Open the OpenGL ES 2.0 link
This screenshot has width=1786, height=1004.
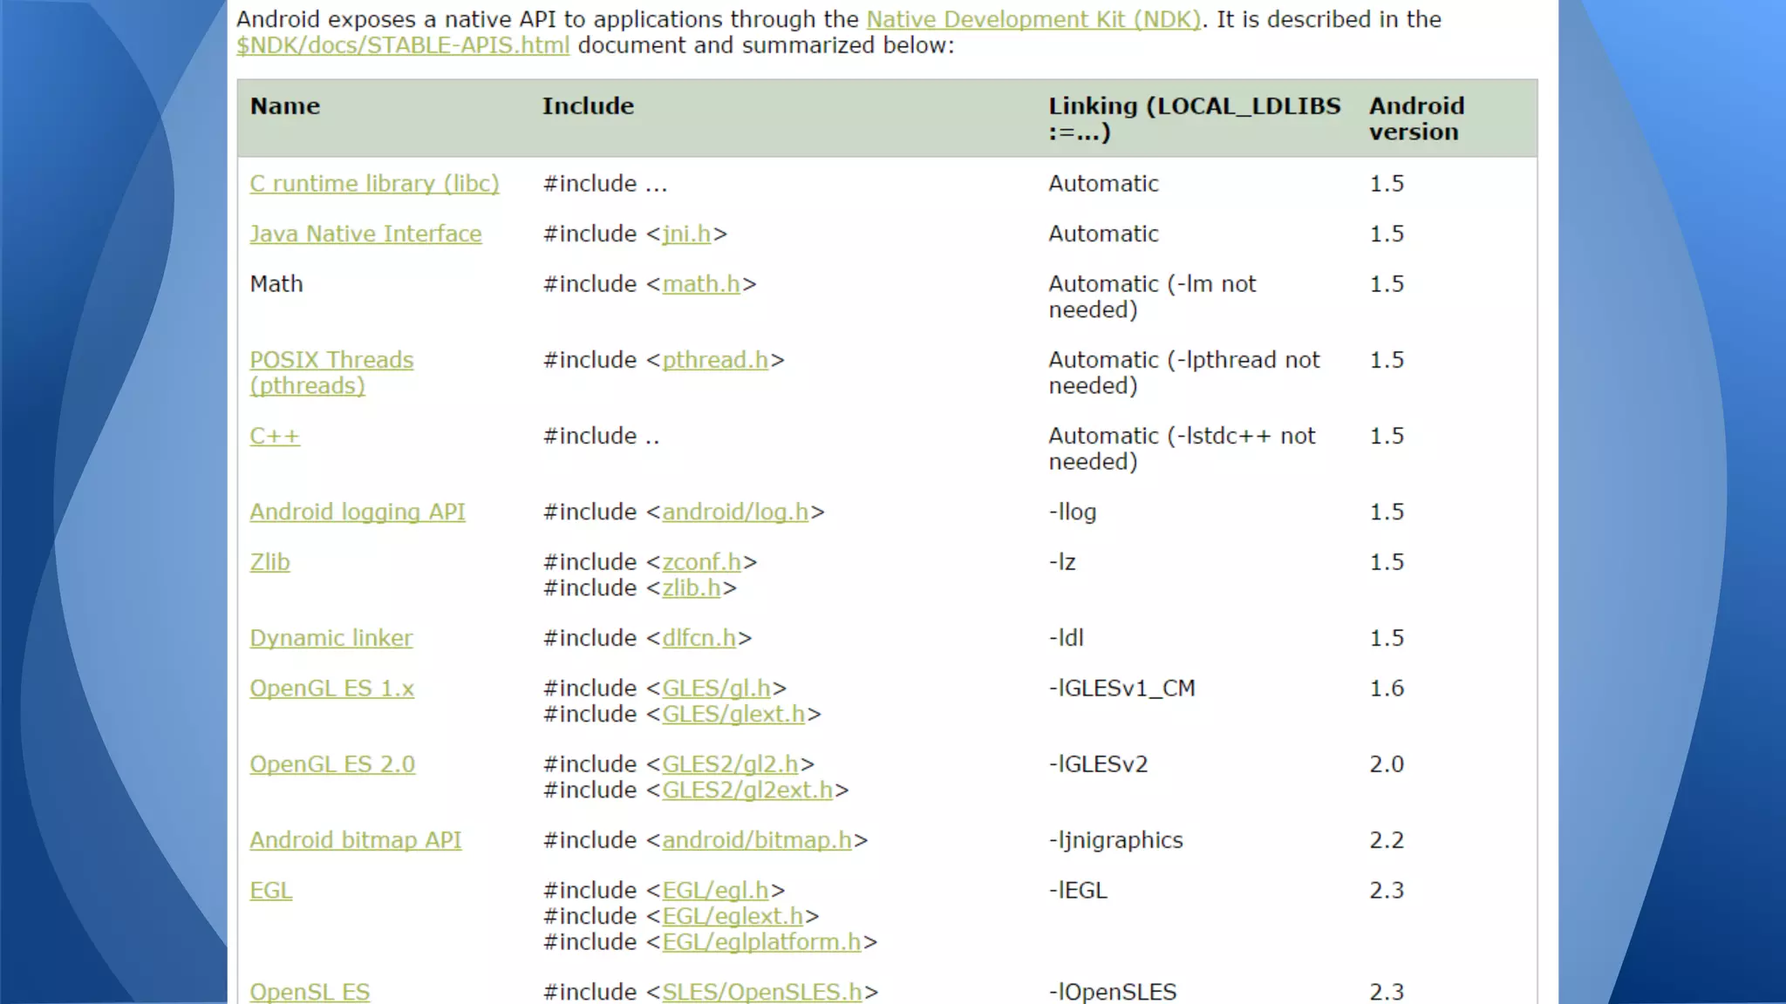[x=332, y=764]
